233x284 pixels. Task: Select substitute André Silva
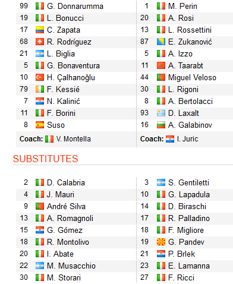tap(66, 206)
